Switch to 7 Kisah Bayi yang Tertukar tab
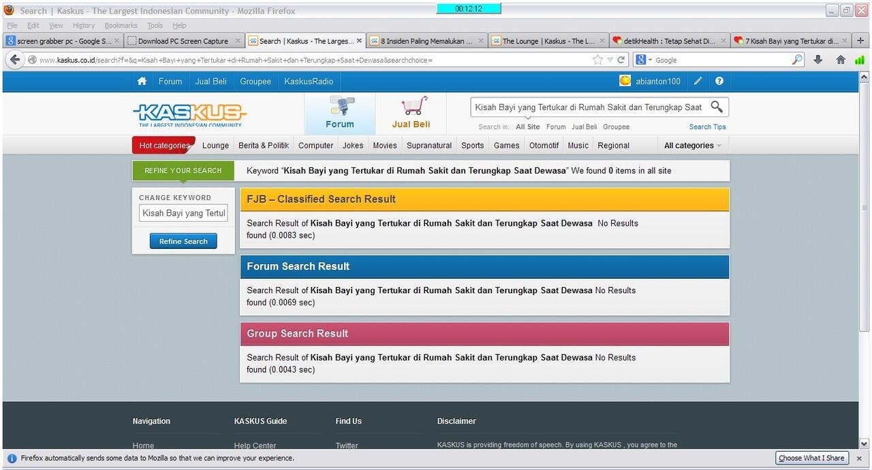Viewport: 872px width, 470px height. (x=790, y=41)
